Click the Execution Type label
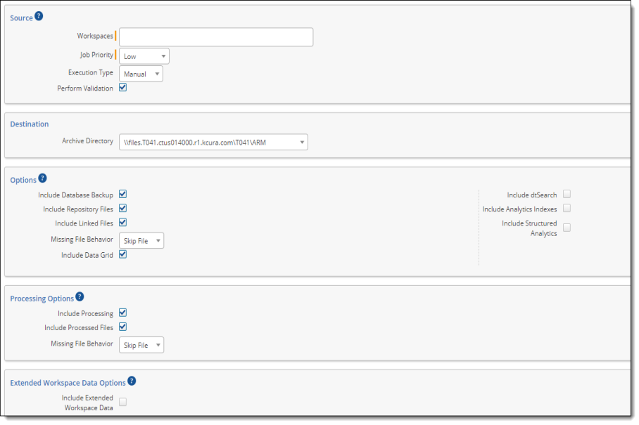The width and height of the screenshot is (639, 425). tap(91, 72)
